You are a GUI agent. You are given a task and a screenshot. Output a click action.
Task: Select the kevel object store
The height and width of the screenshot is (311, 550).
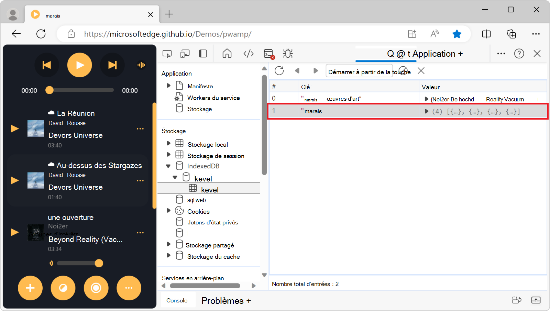pyautogui.click(x=210, y=189)
